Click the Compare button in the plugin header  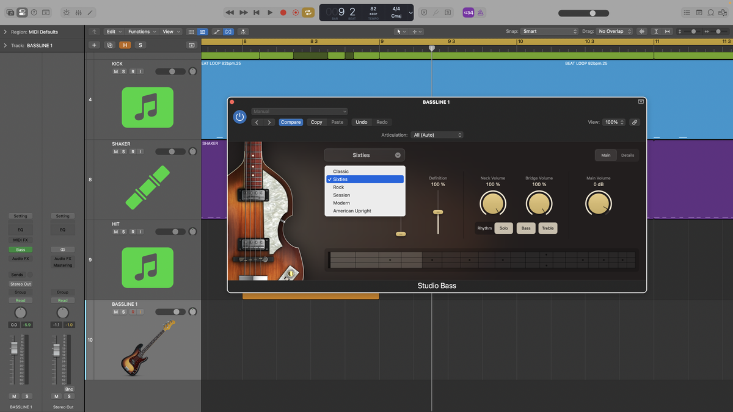[291, 122]
